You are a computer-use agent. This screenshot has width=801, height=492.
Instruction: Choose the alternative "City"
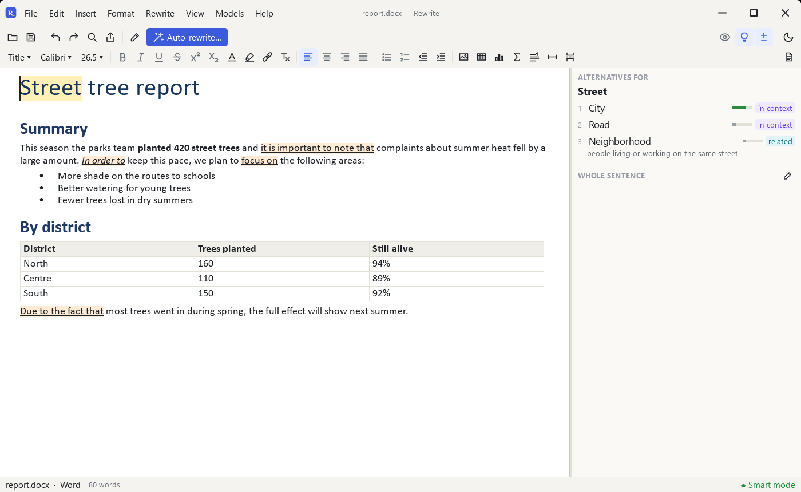click(x=685, y=108)
